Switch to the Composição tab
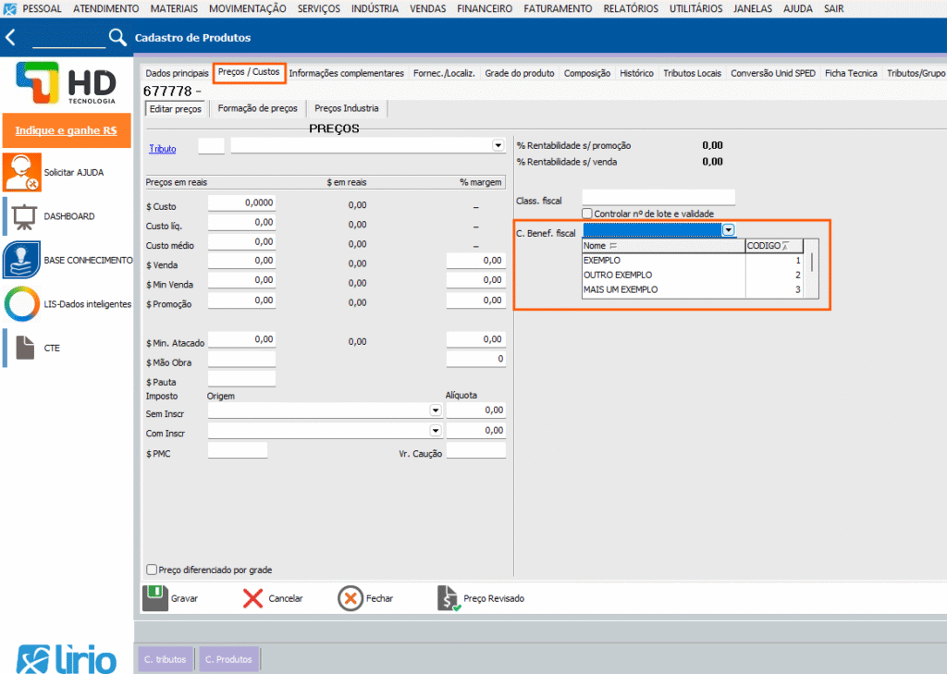The image size is (947, 674). click(586, 73)
